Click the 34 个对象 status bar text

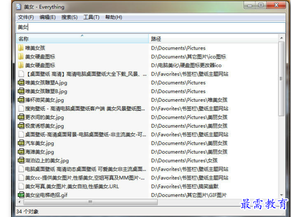pyautogui.click(x=27, y=212)
